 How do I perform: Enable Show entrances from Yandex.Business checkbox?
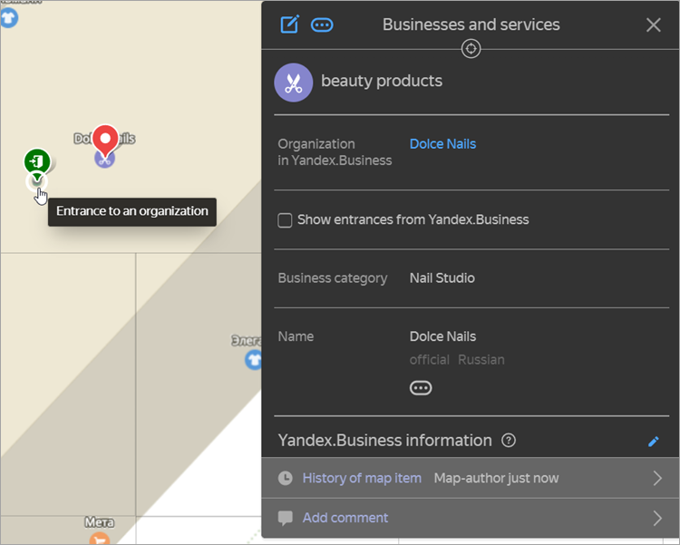pos(285,220)
